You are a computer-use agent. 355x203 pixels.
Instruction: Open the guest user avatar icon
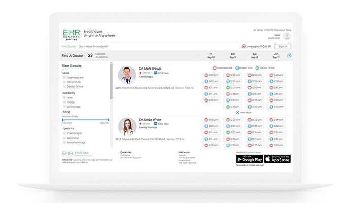click(287, 36)
